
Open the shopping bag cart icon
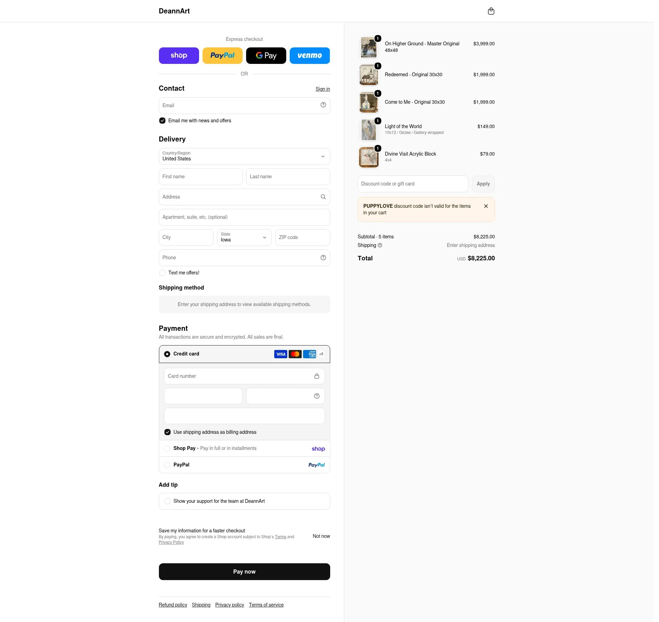pos(491,11)
